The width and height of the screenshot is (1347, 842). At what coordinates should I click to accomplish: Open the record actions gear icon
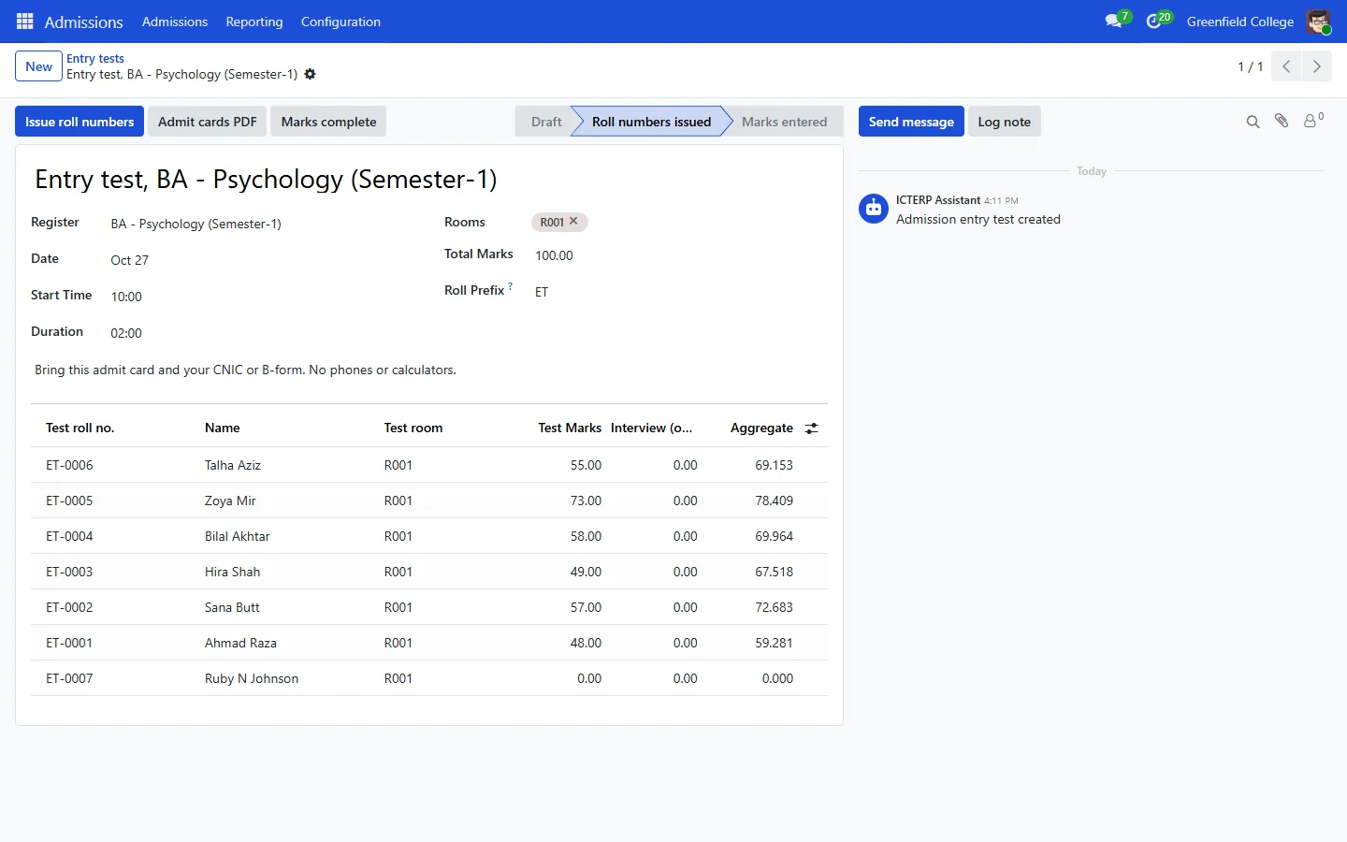click(x=311, y=74)
